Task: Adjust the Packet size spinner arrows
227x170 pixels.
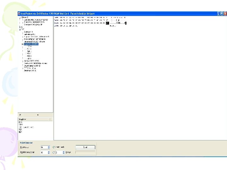Action: [x=49, y=147]
